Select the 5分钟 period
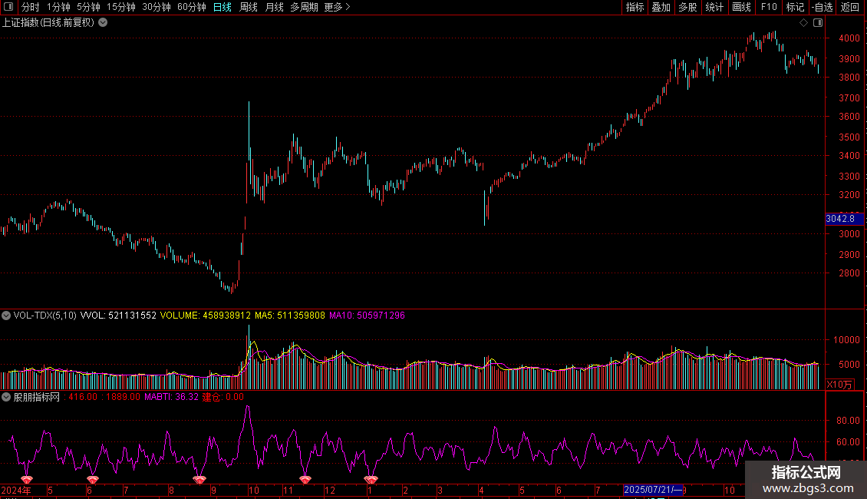 [x=88, y=7]
